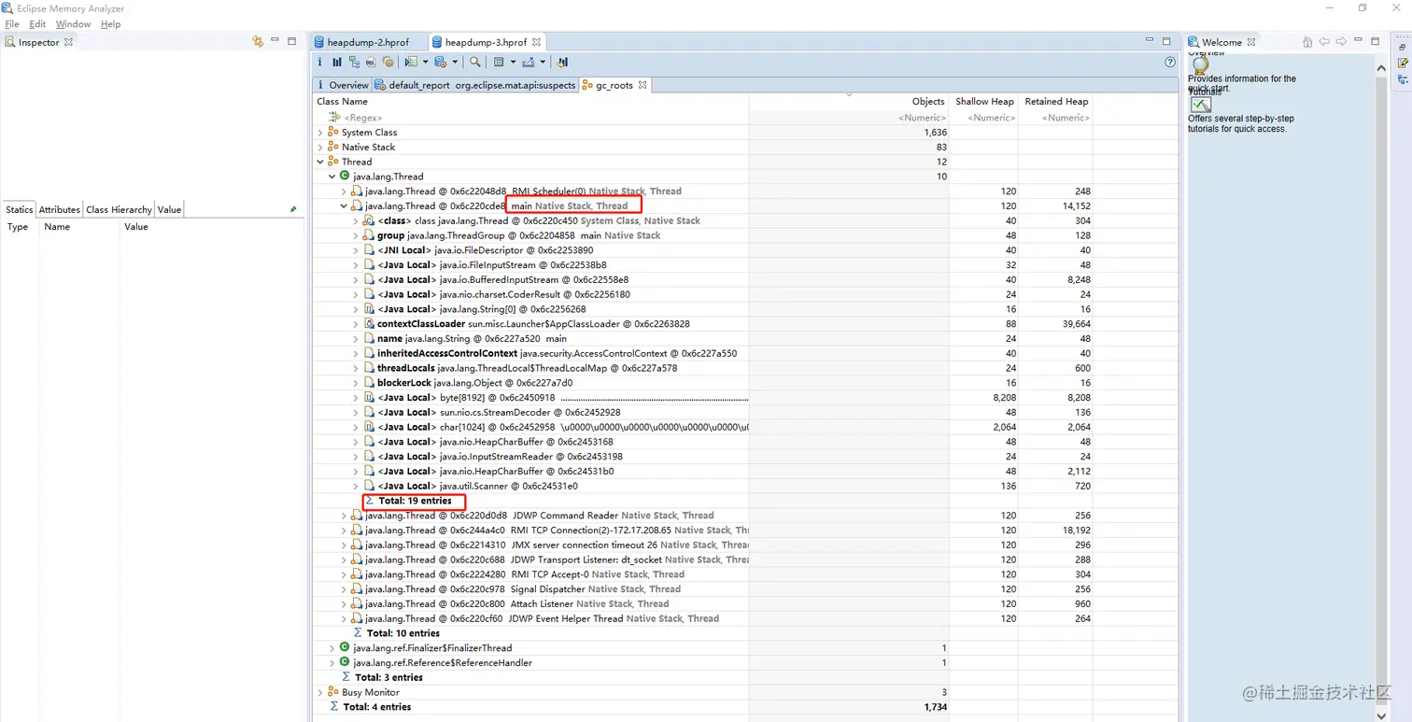This screenshot has width=1412, height=722.
Task: Click the Find Object by Address magnifier
Action: pos(475,62)
